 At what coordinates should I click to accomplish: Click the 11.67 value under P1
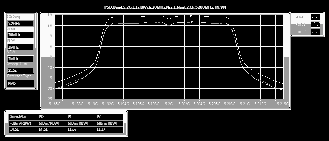point(72,129)
